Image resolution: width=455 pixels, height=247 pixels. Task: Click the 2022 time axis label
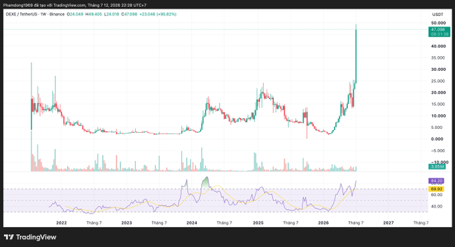pos(62,223)
